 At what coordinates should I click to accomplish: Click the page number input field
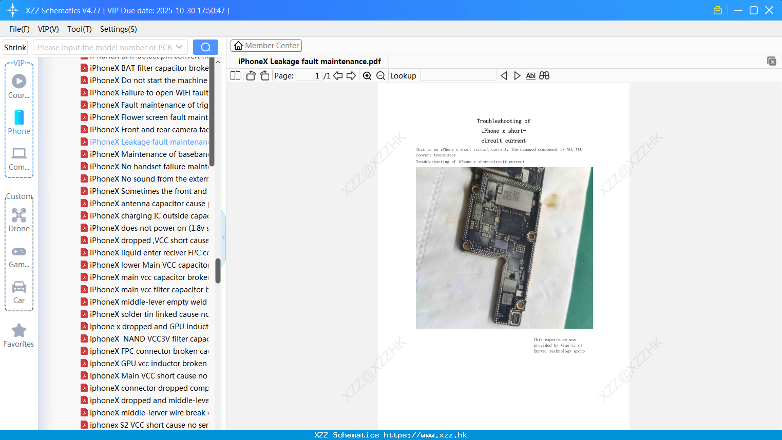309,76
